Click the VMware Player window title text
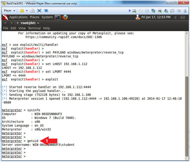190x162 pixels. click(42, 3)
